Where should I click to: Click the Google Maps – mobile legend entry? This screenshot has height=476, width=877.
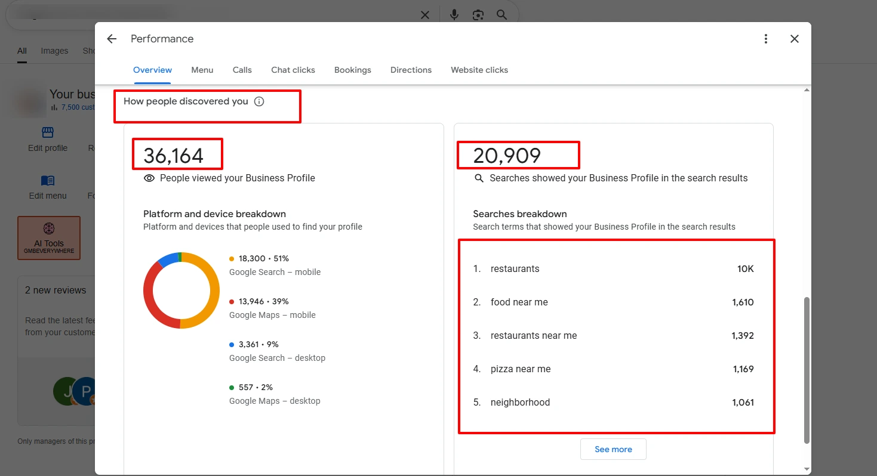point(272,308)
